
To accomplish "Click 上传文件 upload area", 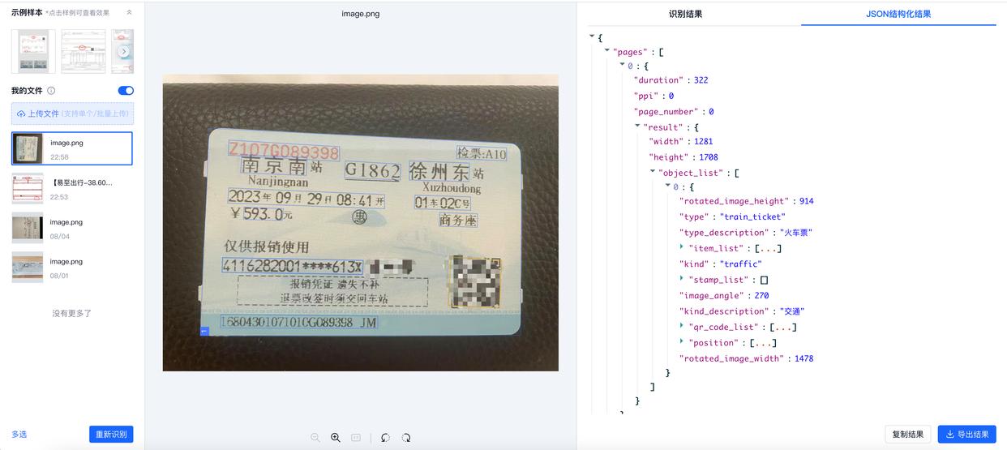I will (72, 114).
